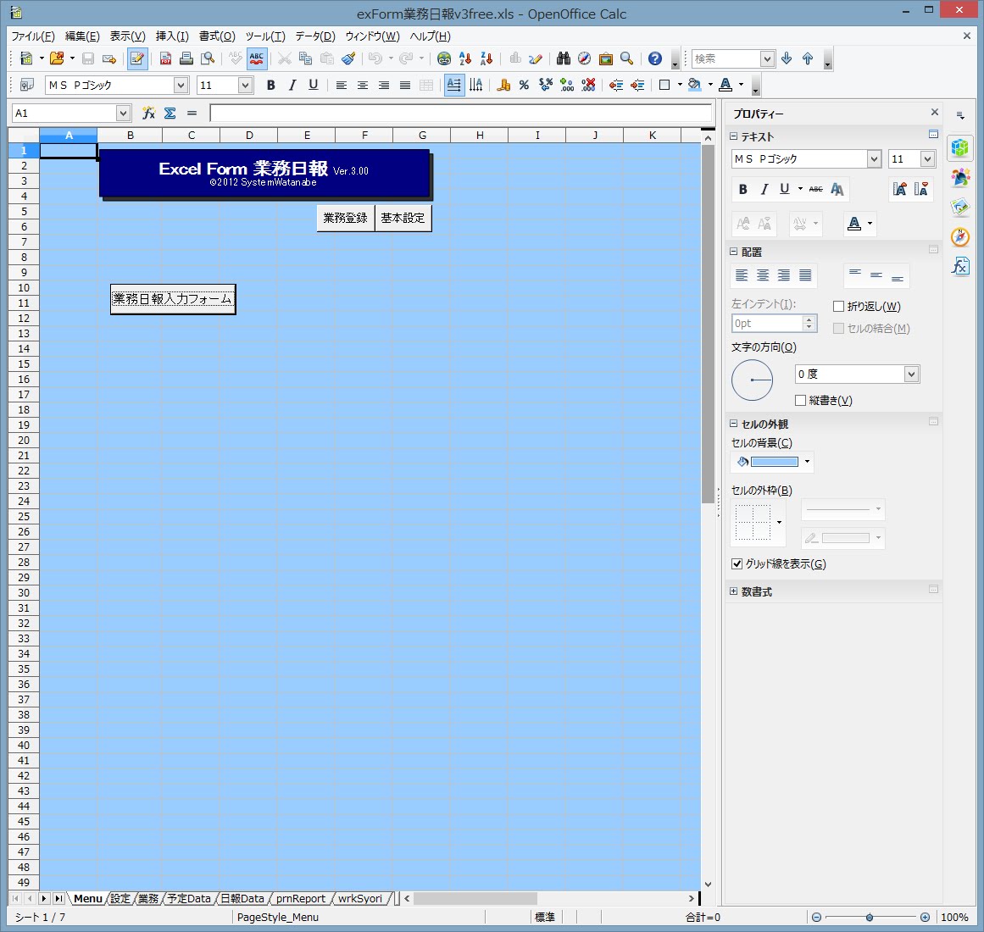This screenshot has height=932, width=984.
Task: Toggle the 折り返し(W) wrap text checkbox
Action: click(838, 306)
